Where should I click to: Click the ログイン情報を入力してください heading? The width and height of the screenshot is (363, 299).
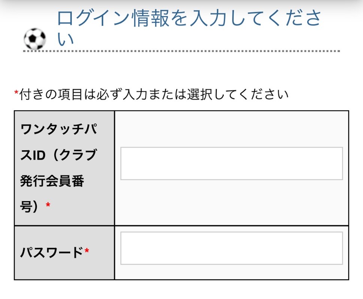189,19
